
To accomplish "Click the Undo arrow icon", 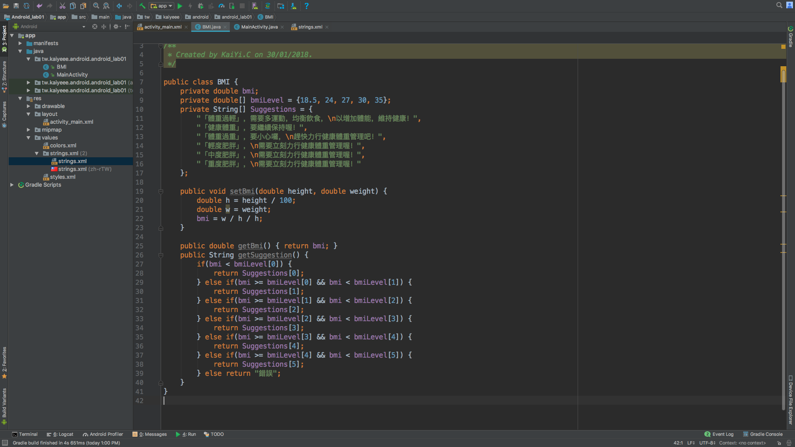I will pyautogui.click(x=39, y=6).
